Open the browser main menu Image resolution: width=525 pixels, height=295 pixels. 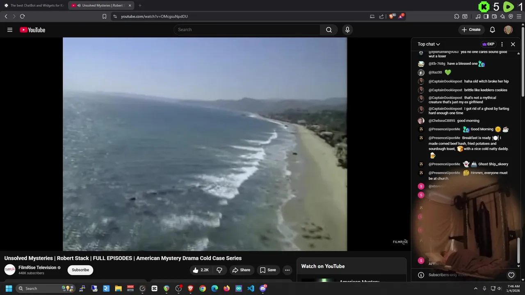tap(519, 16)
